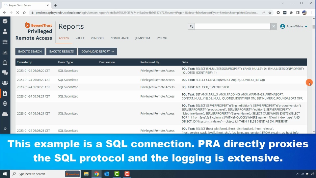Expand the sidebar with double chevron

(x=5, y=129)
